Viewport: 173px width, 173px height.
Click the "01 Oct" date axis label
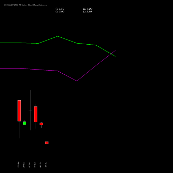pyautogui.click(x=29, y=165)
